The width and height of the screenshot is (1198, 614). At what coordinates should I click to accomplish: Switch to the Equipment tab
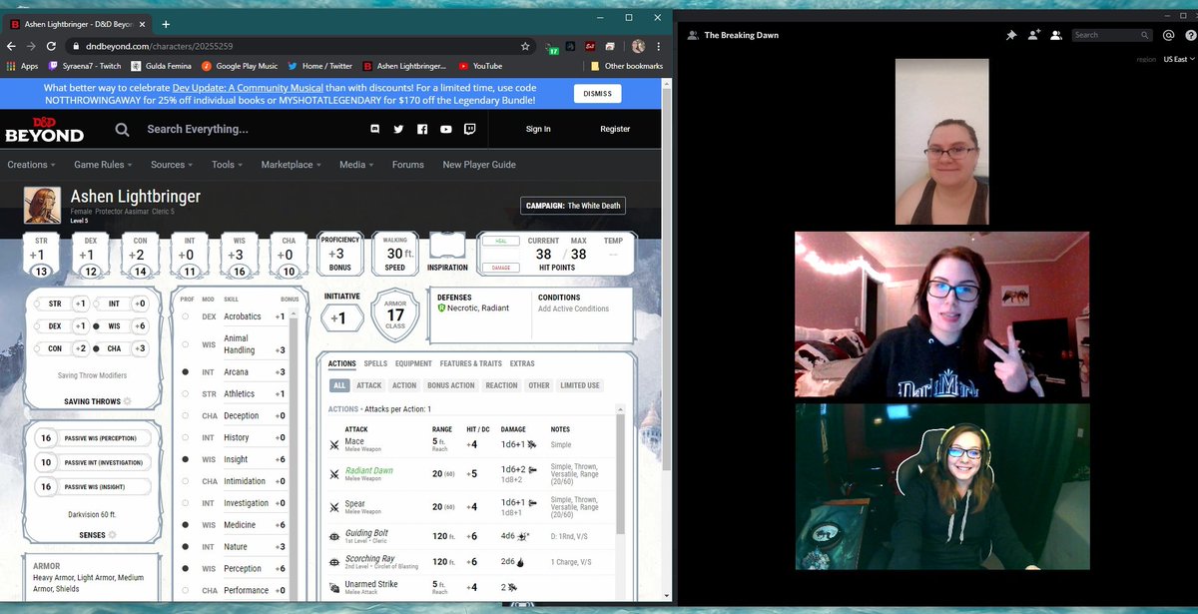tap(413, 363)
